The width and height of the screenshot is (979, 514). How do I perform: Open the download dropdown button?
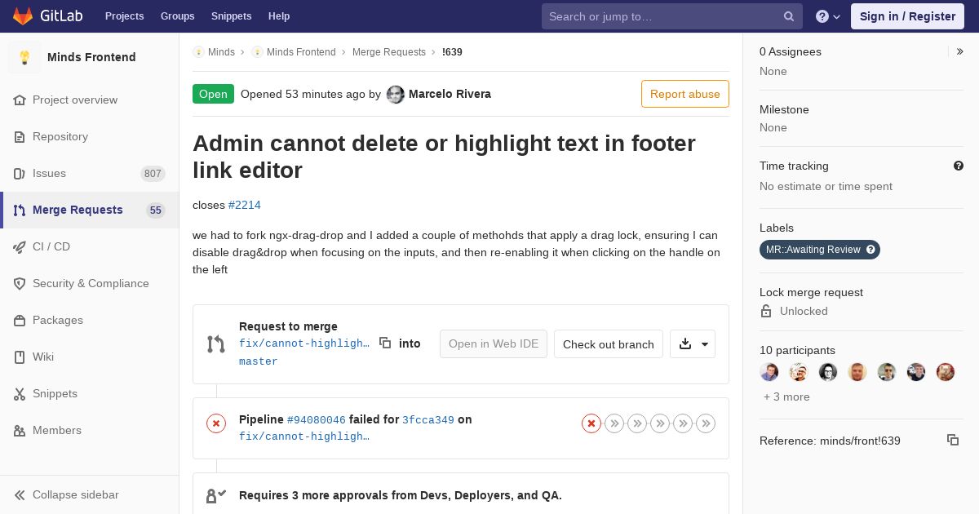click(x=693, y=343)
